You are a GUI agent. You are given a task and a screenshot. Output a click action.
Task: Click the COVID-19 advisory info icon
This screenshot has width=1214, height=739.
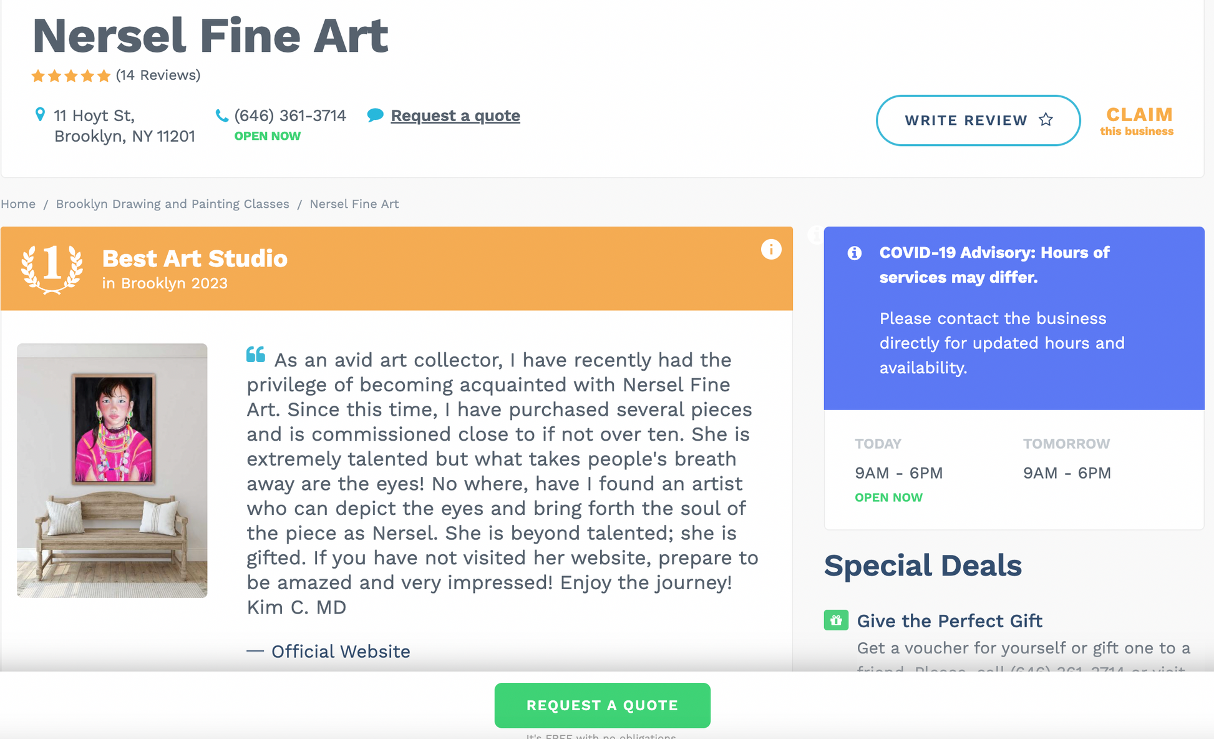click(x=855, y=253)
